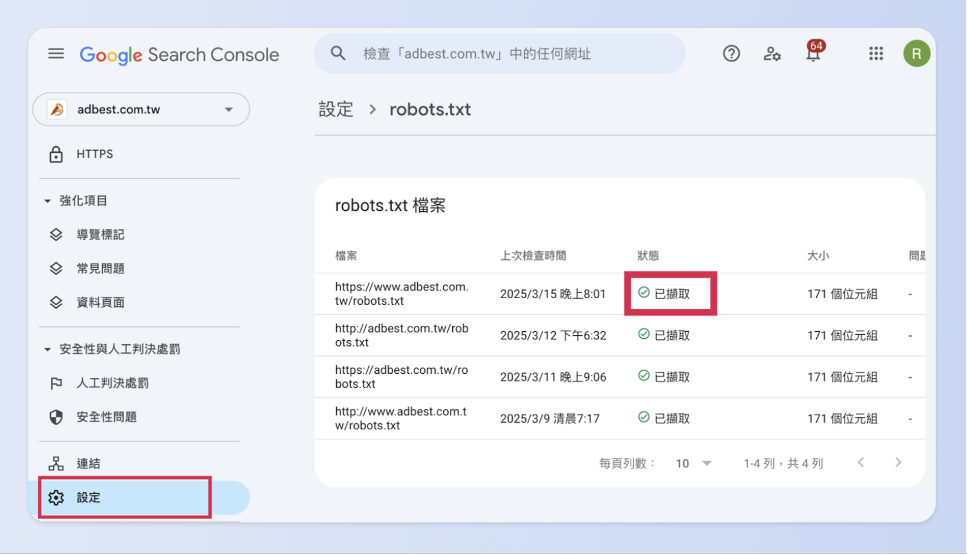Viewport: 967px width, 555px height.
Task: Open the HTTPS report
Action: [x=95, y=154]
